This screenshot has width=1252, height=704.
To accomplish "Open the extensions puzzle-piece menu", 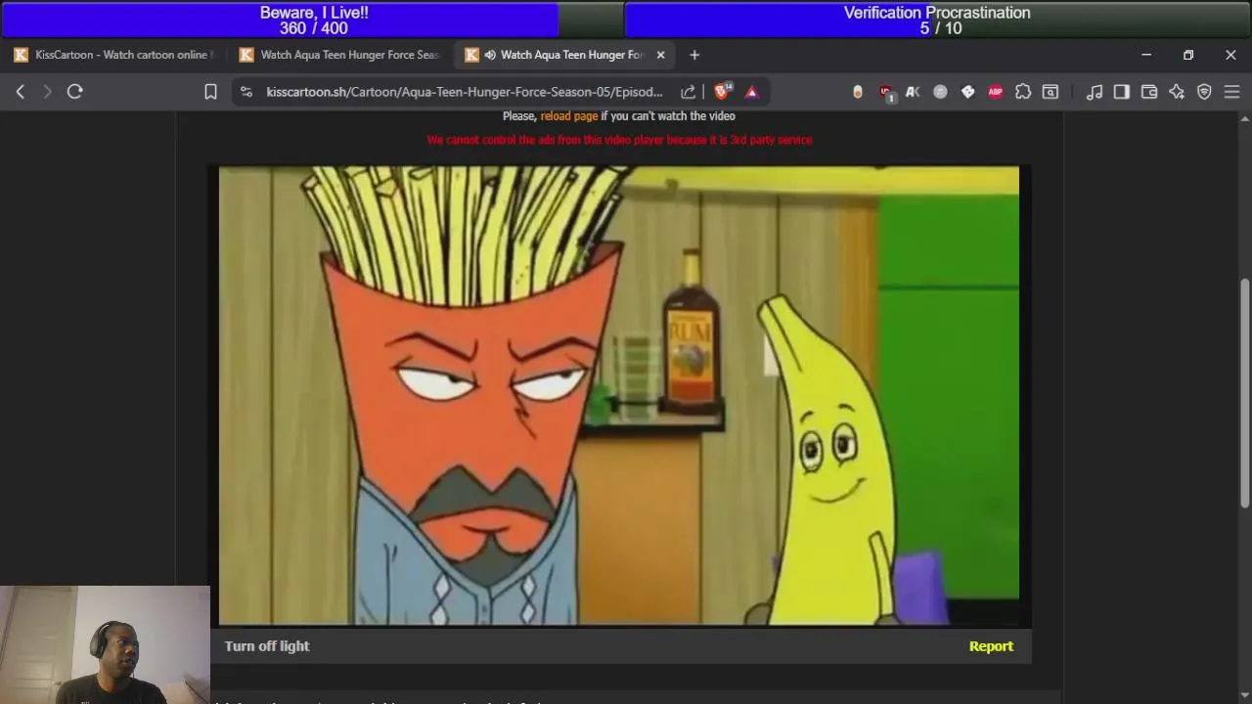I will (x=1023, y=92).
